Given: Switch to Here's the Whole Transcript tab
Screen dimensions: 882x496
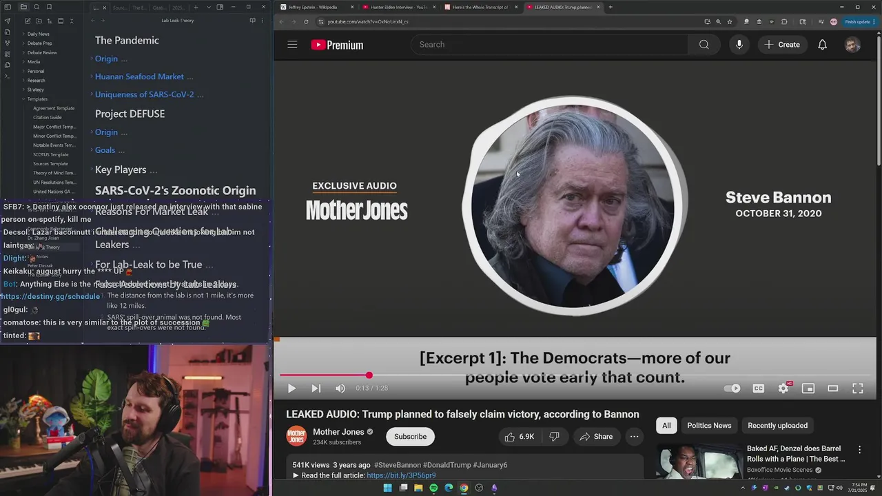Looking at the screenshot, I should tap(481, 7).
